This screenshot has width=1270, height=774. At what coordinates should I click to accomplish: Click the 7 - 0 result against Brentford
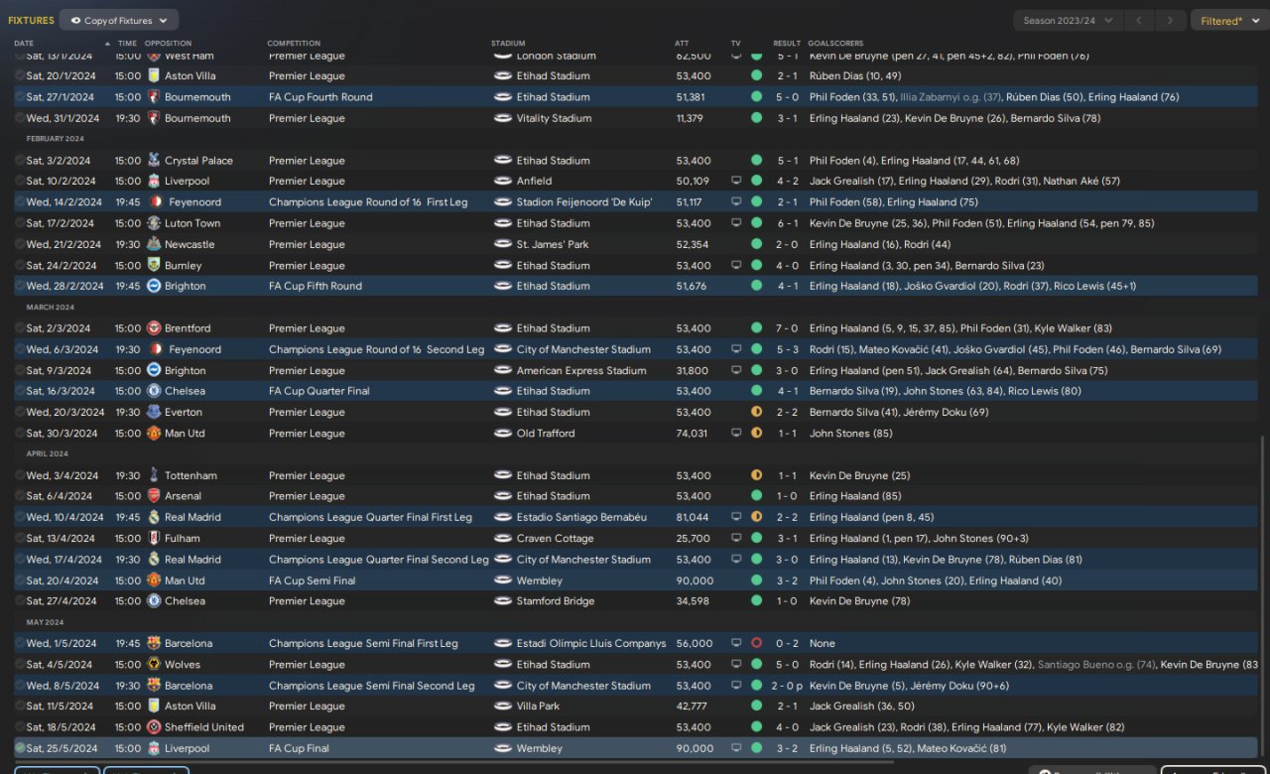(x=787, y=328)
